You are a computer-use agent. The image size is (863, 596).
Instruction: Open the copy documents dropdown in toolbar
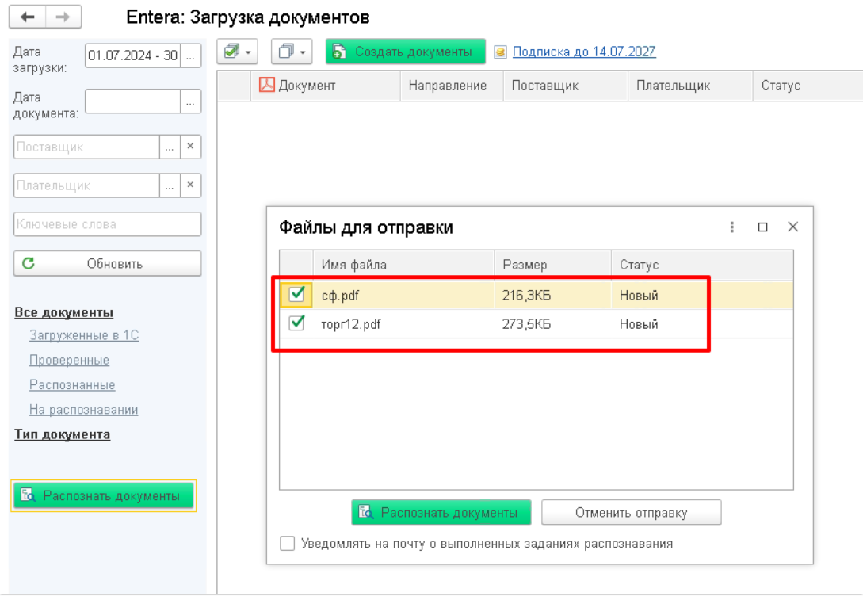click(x=292, y=52)
